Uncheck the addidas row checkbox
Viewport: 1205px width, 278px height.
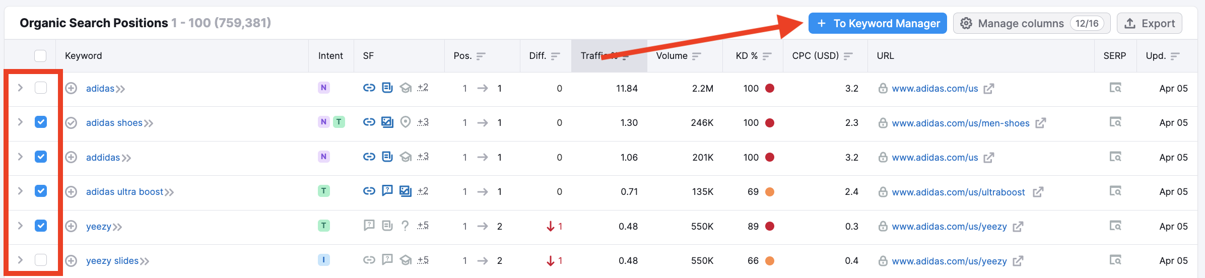[41, 157]
